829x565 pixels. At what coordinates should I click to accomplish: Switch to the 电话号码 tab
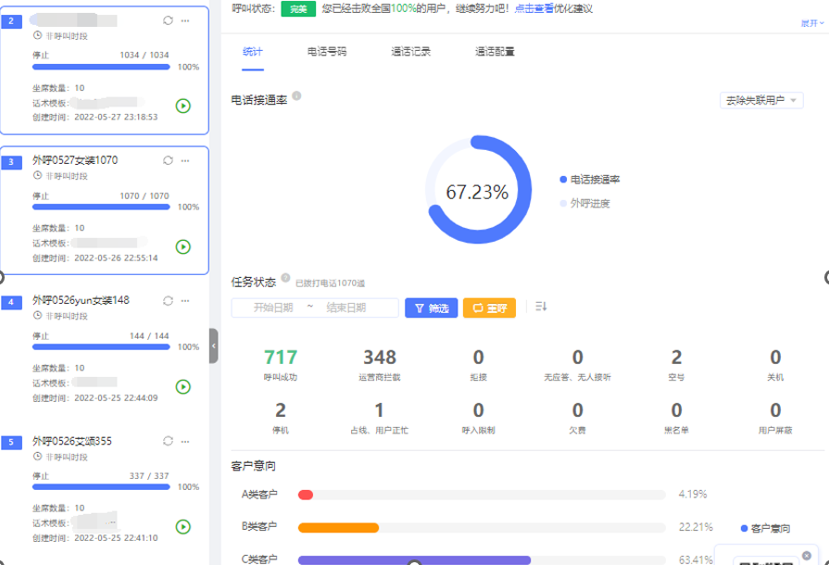click(x=327, y=52)
